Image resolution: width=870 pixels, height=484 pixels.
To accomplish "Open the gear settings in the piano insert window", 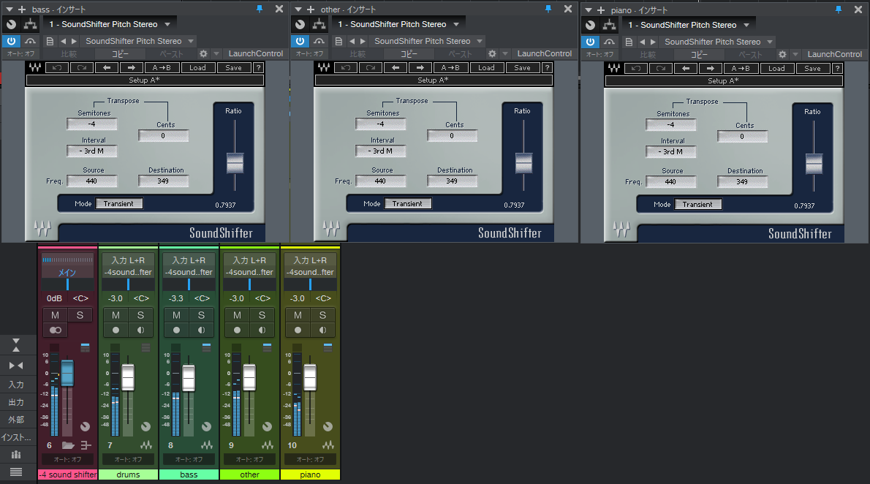I will tap(782, 54).
